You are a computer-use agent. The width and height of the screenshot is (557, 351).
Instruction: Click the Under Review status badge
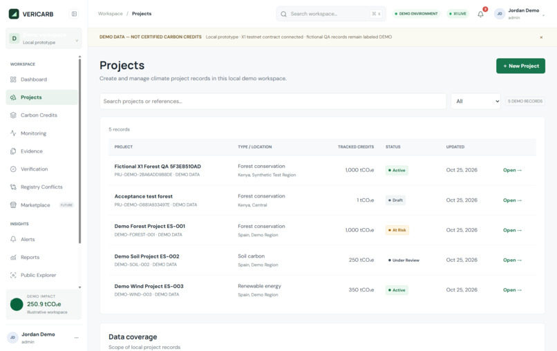pos(404,260)
